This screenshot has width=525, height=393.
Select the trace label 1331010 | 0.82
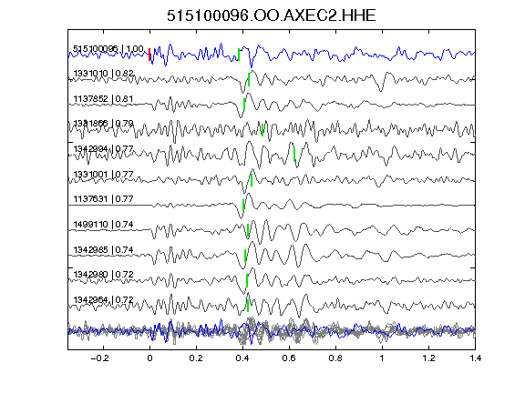pyautogui.click(x=104, y=73)
